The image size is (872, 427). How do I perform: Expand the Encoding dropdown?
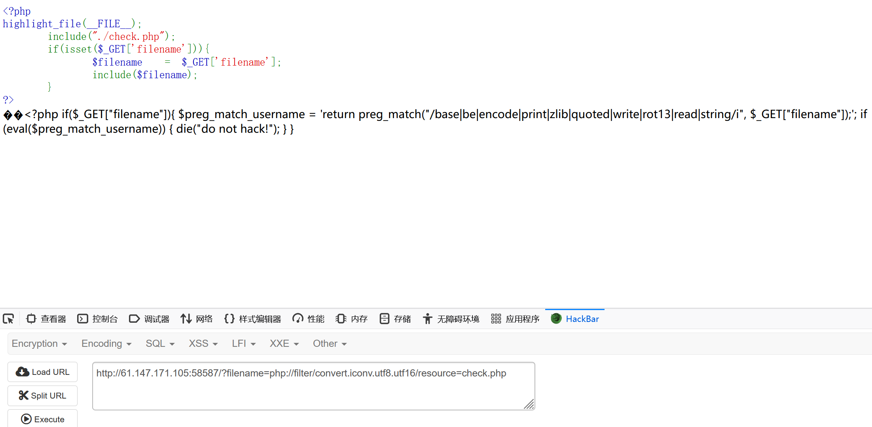tap(106, 344)
